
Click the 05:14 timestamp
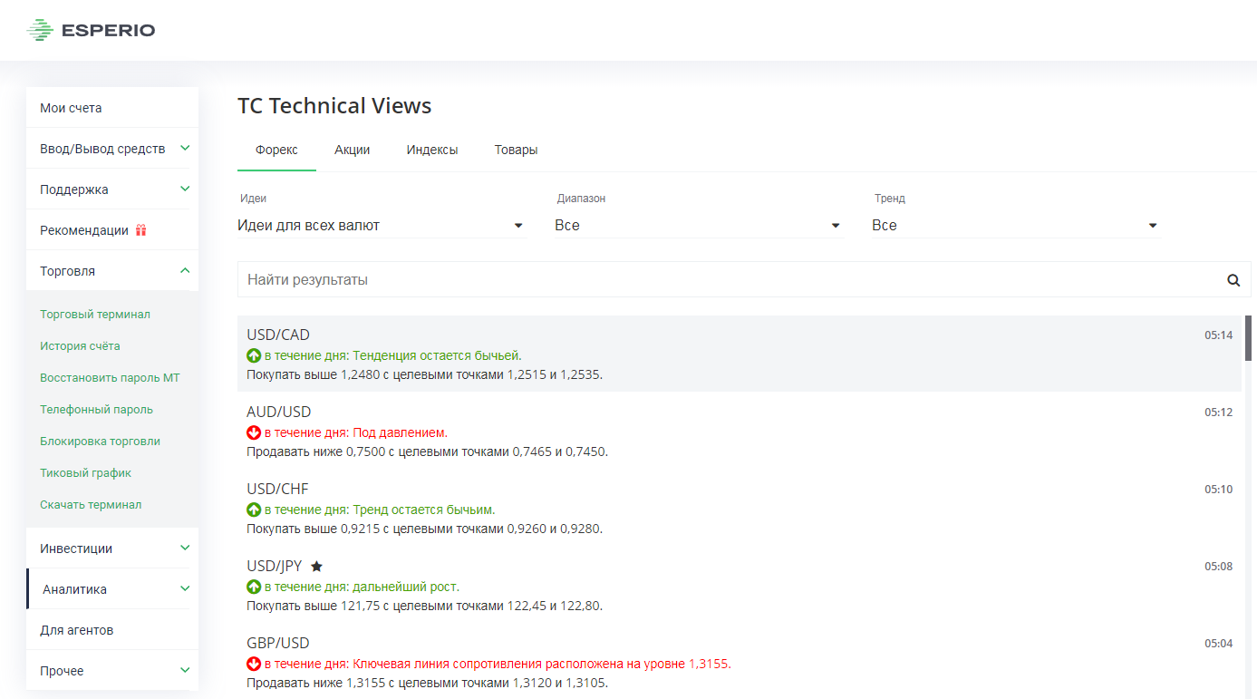(1218, 335)
